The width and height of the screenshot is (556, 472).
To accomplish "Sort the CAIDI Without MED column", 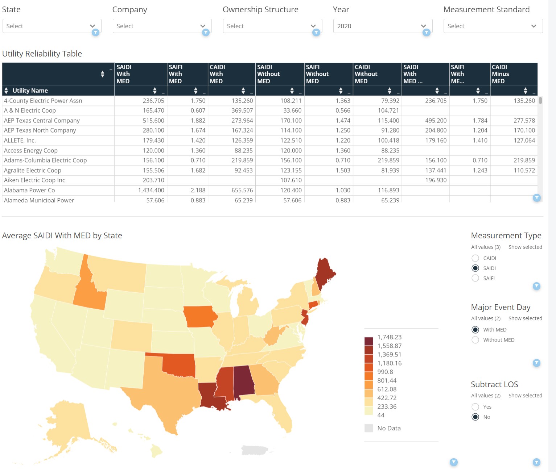I will coord(390,91).
